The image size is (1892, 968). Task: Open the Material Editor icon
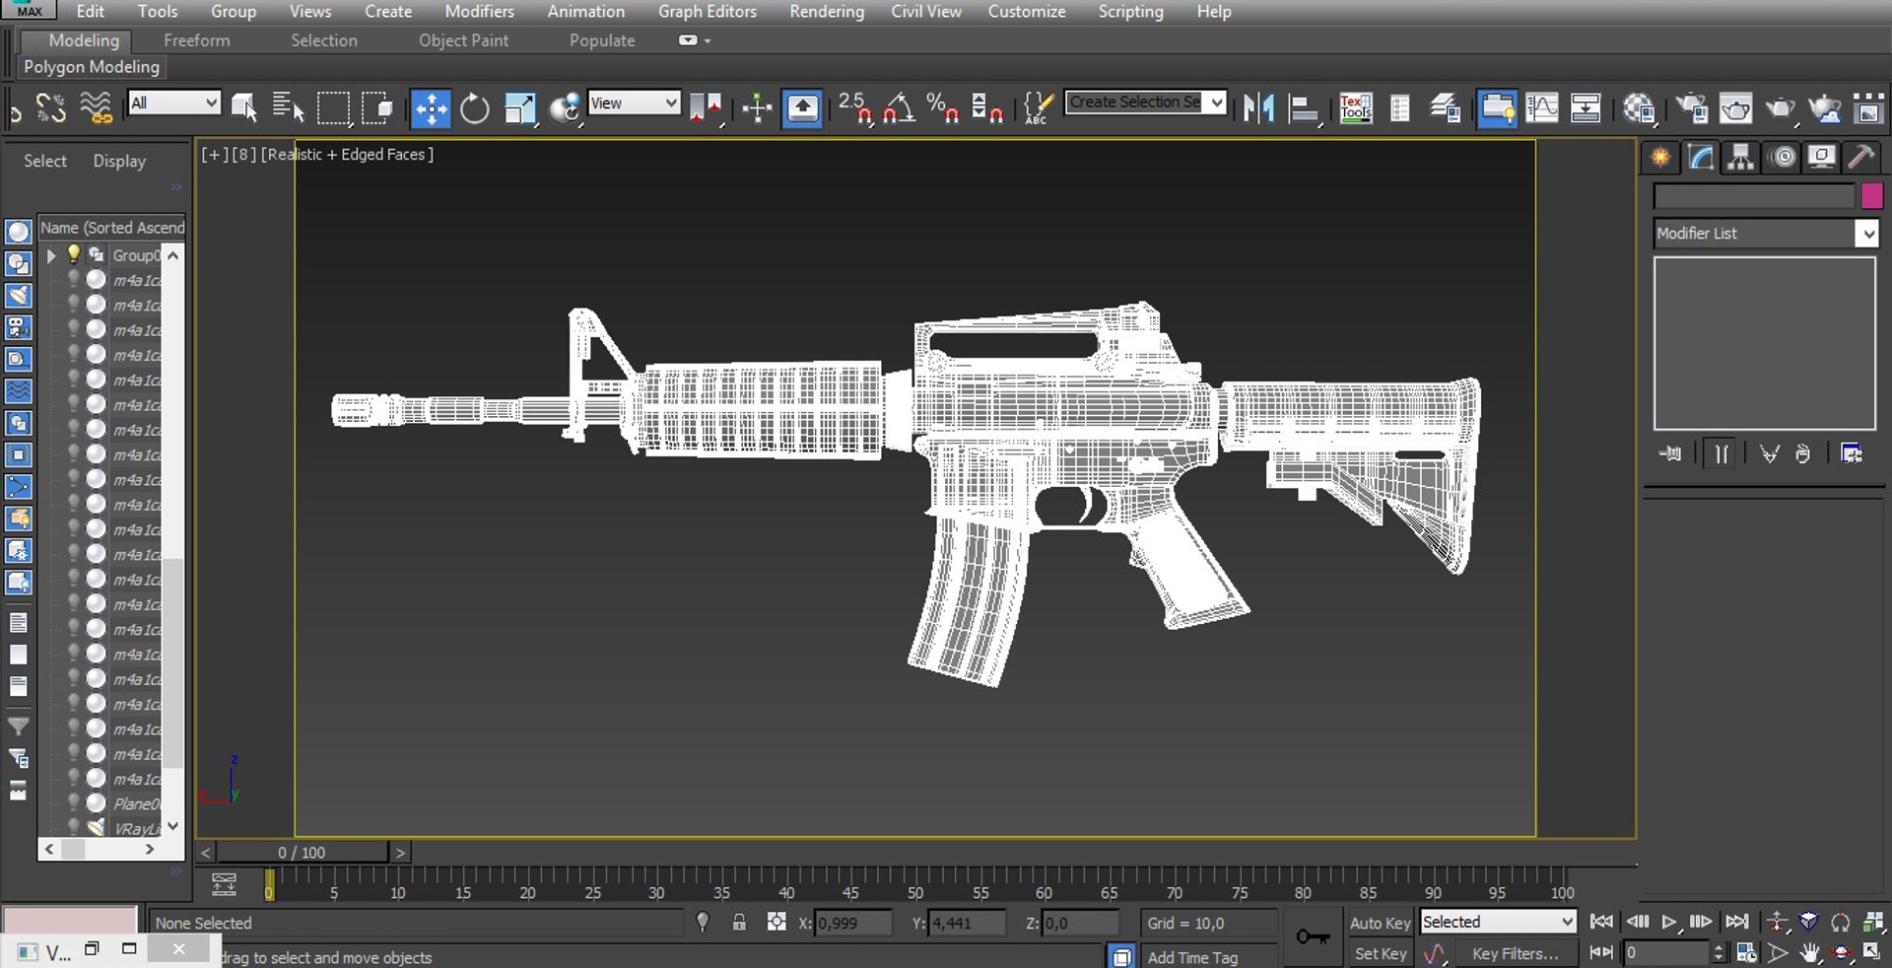point(1639,107)
